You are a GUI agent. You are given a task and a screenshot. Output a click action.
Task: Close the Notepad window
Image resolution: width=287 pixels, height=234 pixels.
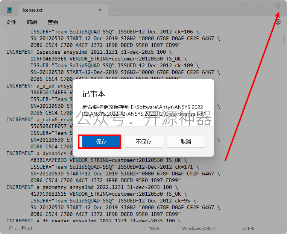[x=278, y=6]
